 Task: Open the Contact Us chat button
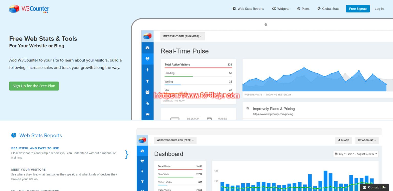(x=374, y=187)
